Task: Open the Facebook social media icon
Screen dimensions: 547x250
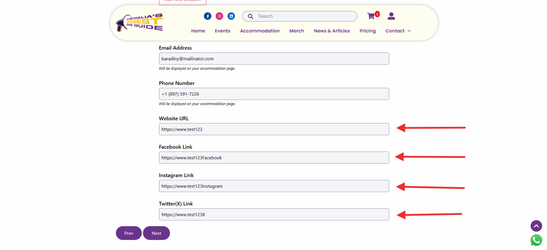Action: point(208,16)
